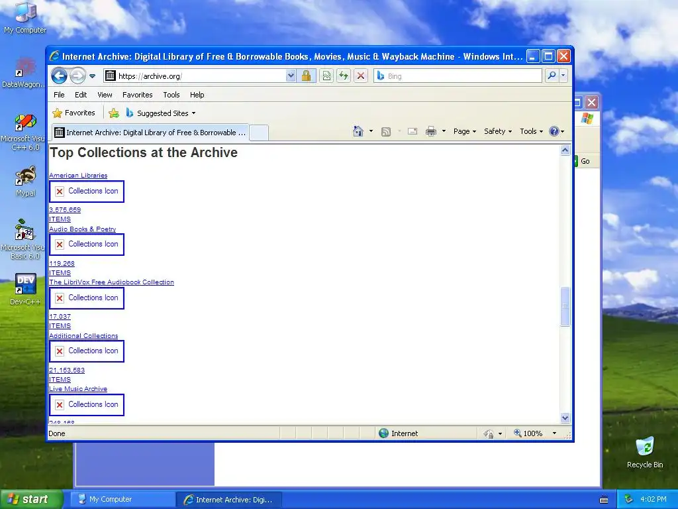Click the browser Forward arrow button

pos(77,76)
